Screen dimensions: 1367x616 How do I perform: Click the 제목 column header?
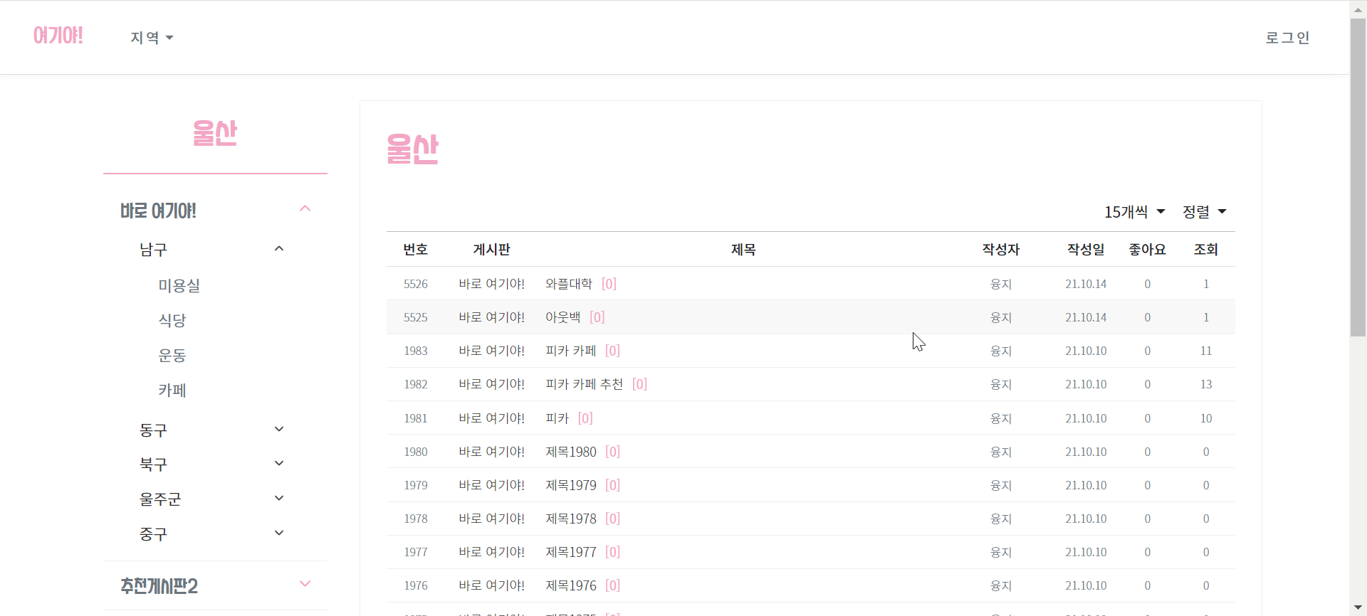[x=743, y=250]
